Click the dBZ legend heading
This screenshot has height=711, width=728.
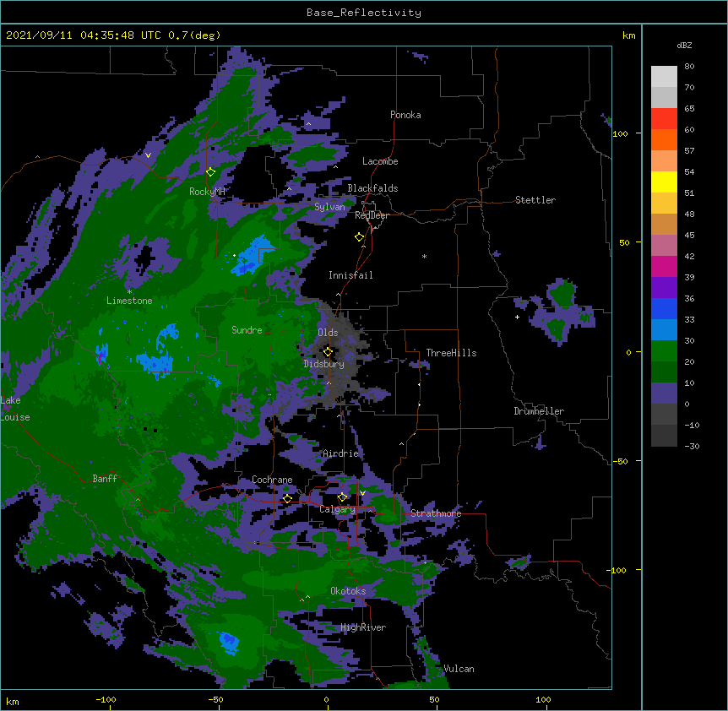click(x=684, y=46)
